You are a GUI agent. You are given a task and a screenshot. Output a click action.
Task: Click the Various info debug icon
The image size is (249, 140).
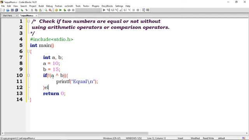click(148, 10)
